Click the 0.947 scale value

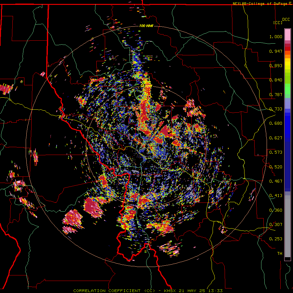(276, 51)
